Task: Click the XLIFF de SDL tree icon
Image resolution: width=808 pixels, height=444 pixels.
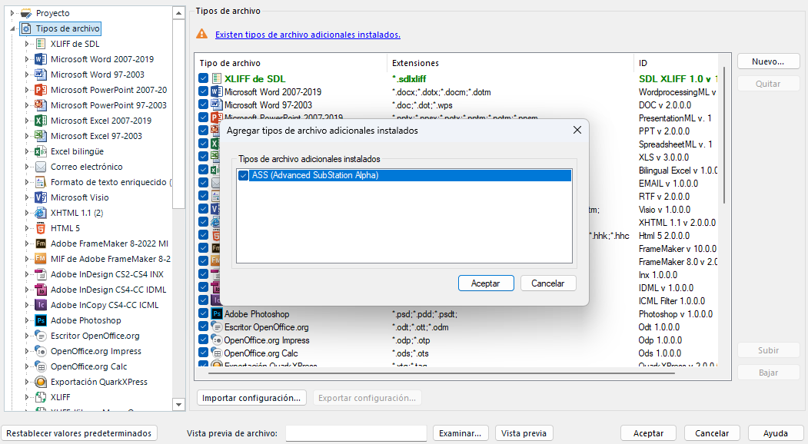Action: point(41,44)
